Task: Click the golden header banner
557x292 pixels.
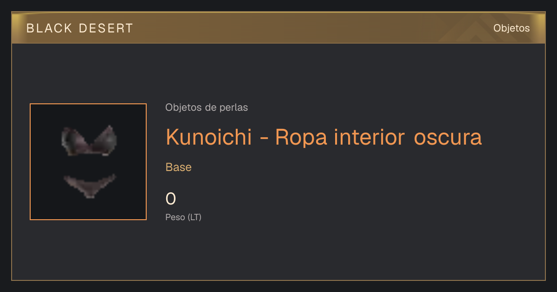Action: point(278,28)
